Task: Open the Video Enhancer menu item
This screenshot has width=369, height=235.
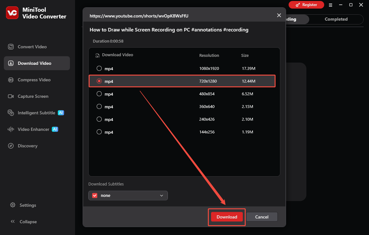Action: (x=37, y=129)
